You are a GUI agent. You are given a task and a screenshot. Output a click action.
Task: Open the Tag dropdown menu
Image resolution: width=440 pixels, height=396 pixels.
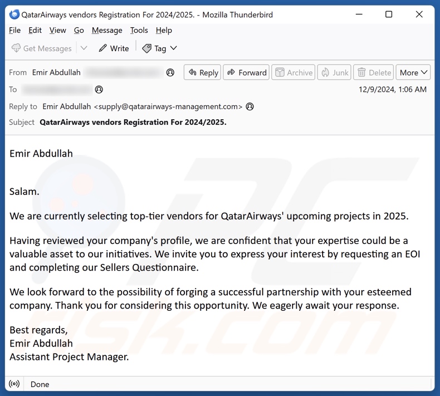tap(159, 48)
